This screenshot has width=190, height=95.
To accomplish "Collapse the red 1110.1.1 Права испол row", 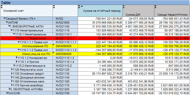I will coord(16,38).
